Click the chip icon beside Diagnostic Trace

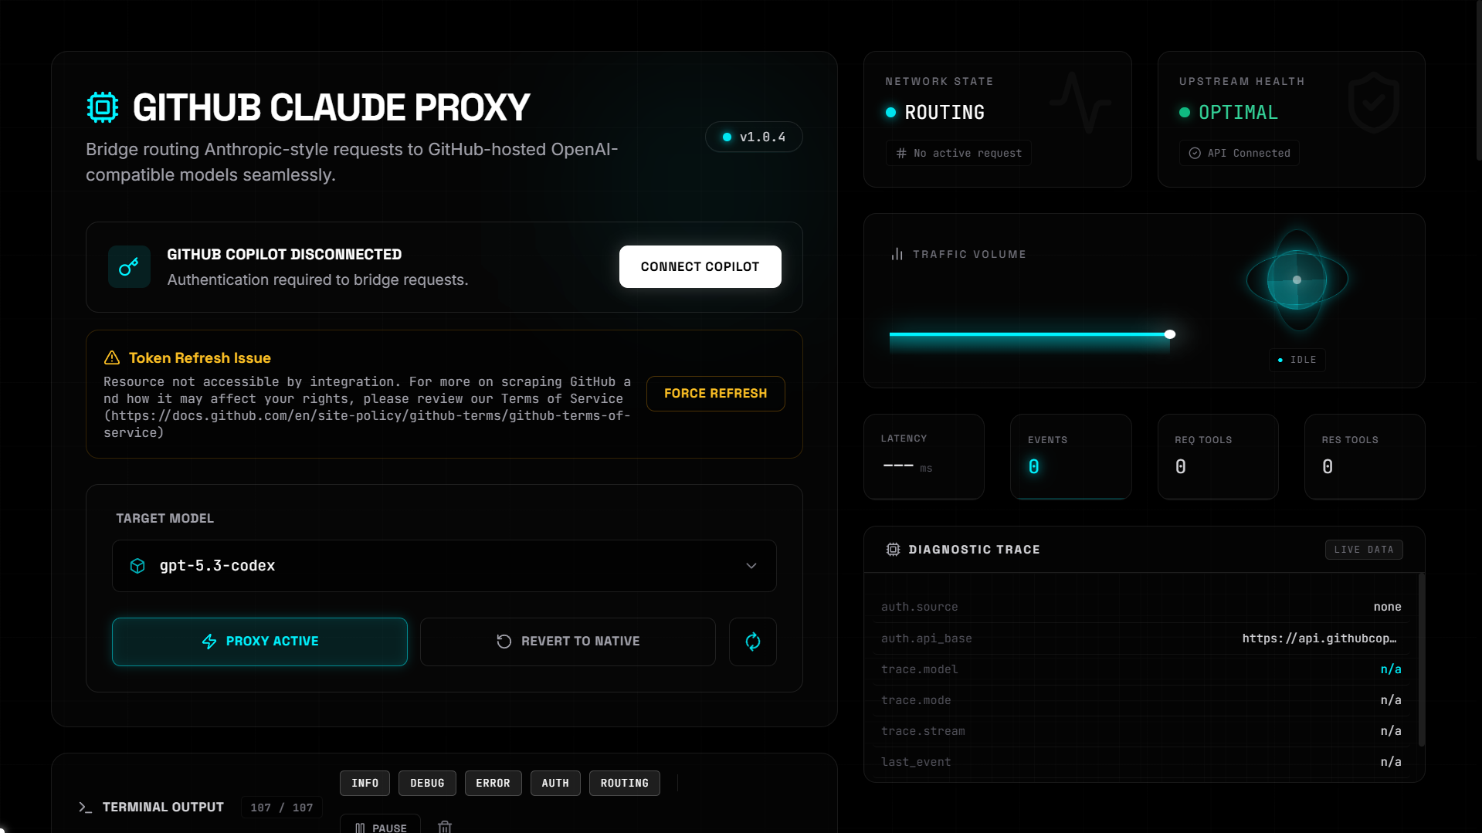[894, 550]
